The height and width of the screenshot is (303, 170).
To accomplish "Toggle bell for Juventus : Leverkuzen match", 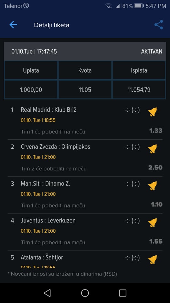I will point(153,223).
